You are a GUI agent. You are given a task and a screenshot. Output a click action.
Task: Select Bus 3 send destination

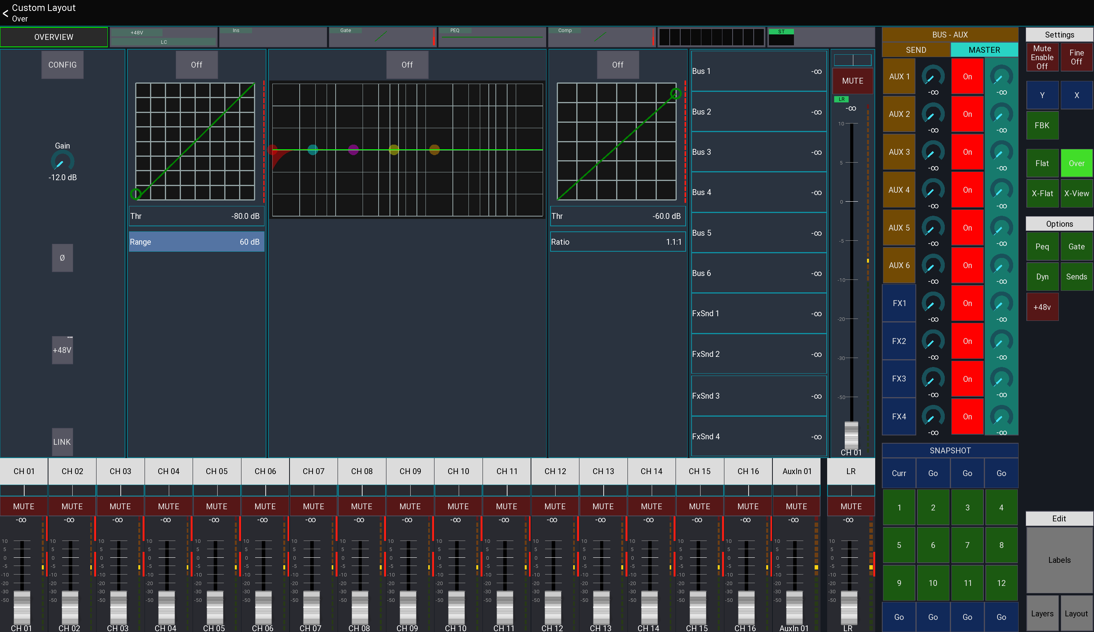(758, 152)
